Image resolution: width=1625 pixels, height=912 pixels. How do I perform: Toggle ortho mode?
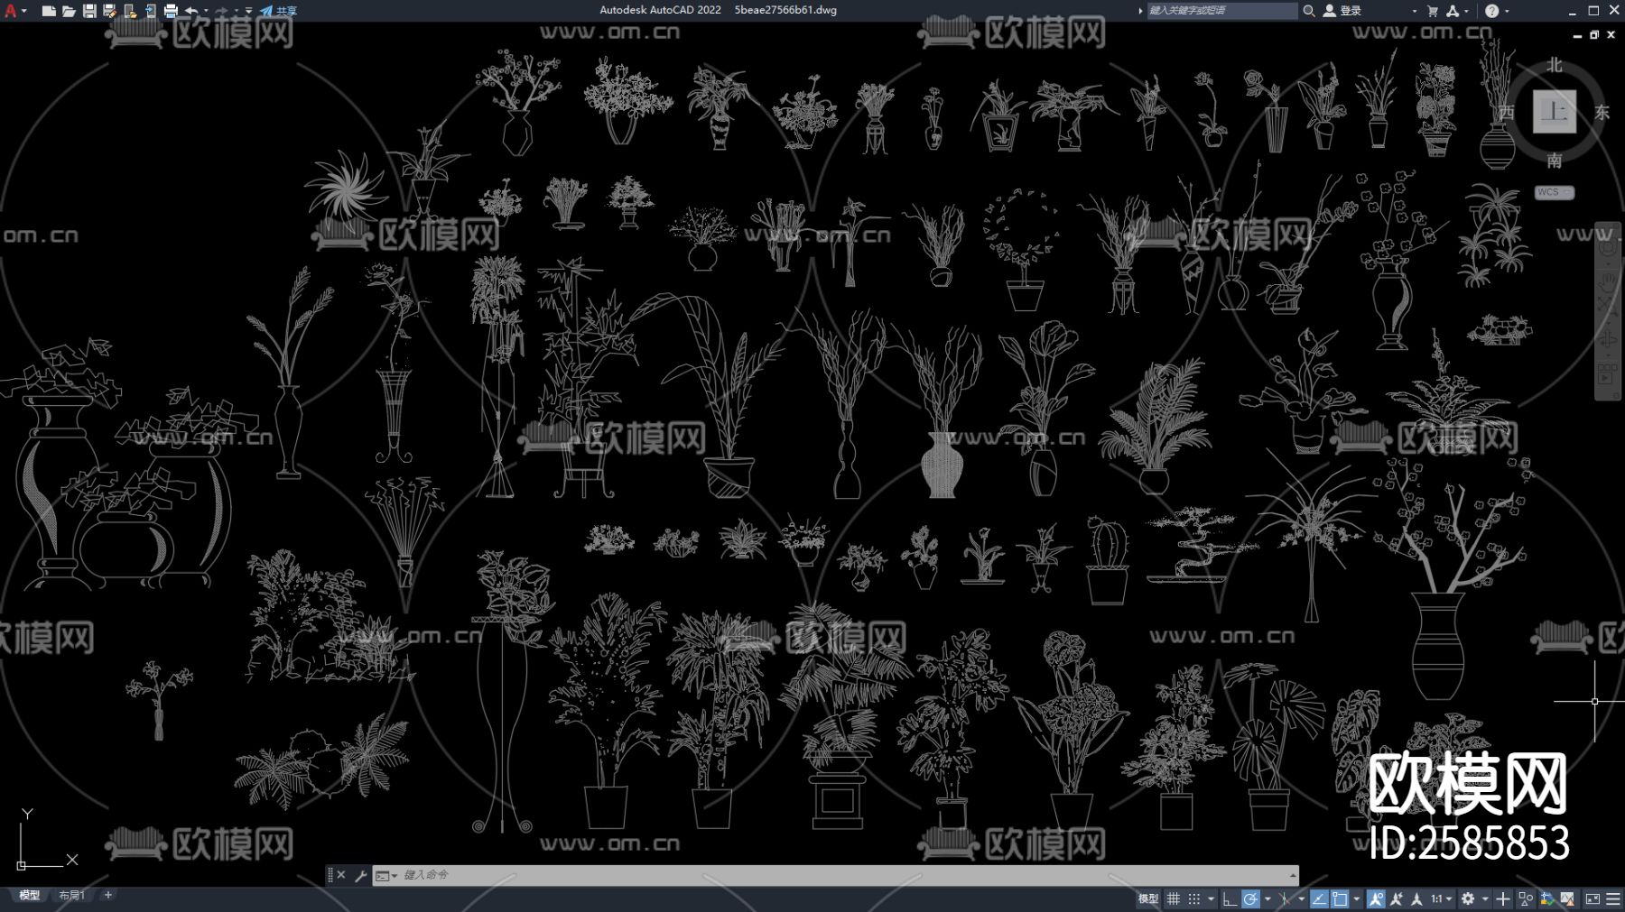point(1230,898)
